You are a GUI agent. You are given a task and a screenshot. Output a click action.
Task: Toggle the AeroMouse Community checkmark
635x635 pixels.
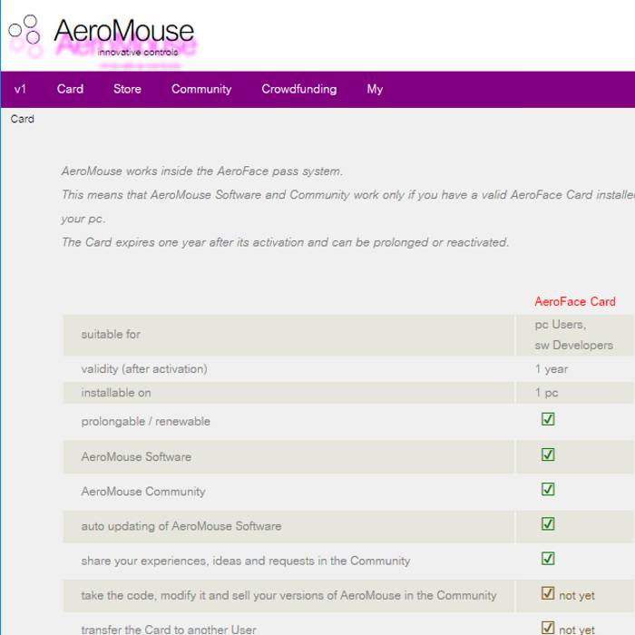pyautogui.click(x=548, y=489)
